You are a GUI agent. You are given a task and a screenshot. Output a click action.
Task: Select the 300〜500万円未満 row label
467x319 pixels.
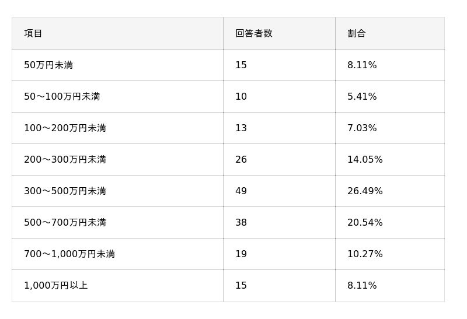pos(65,191)
